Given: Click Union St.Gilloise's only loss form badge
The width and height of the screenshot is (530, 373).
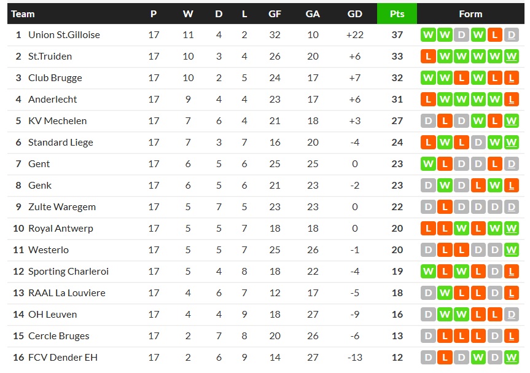Looking at the screenshot, I should click(x=494, y=35).
